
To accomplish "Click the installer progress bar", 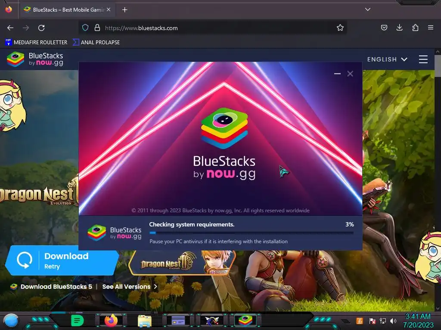I will pyautogui.click(x=252, y=232).
